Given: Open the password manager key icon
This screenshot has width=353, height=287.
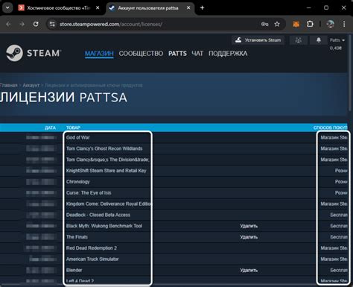Looking at the screenshot, I should click(264, 24).
